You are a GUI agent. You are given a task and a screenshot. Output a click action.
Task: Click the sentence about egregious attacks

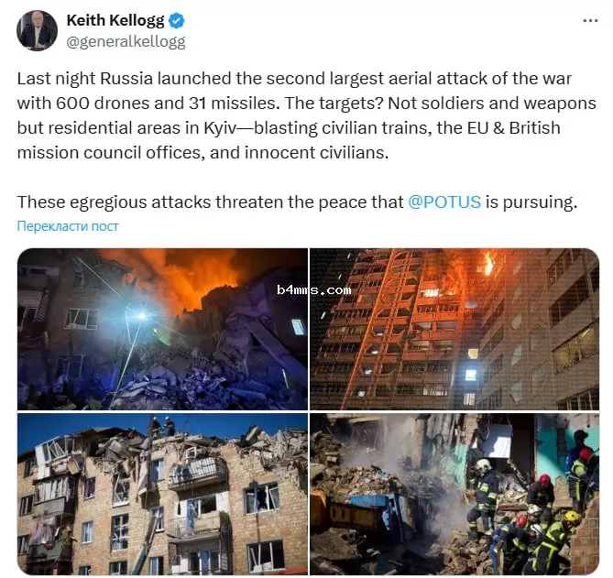(297, 202)
